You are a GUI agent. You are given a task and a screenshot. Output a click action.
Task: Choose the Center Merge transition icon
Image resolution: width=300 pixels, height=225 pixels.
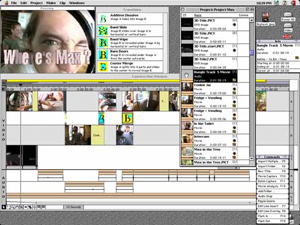pos(103,67)
